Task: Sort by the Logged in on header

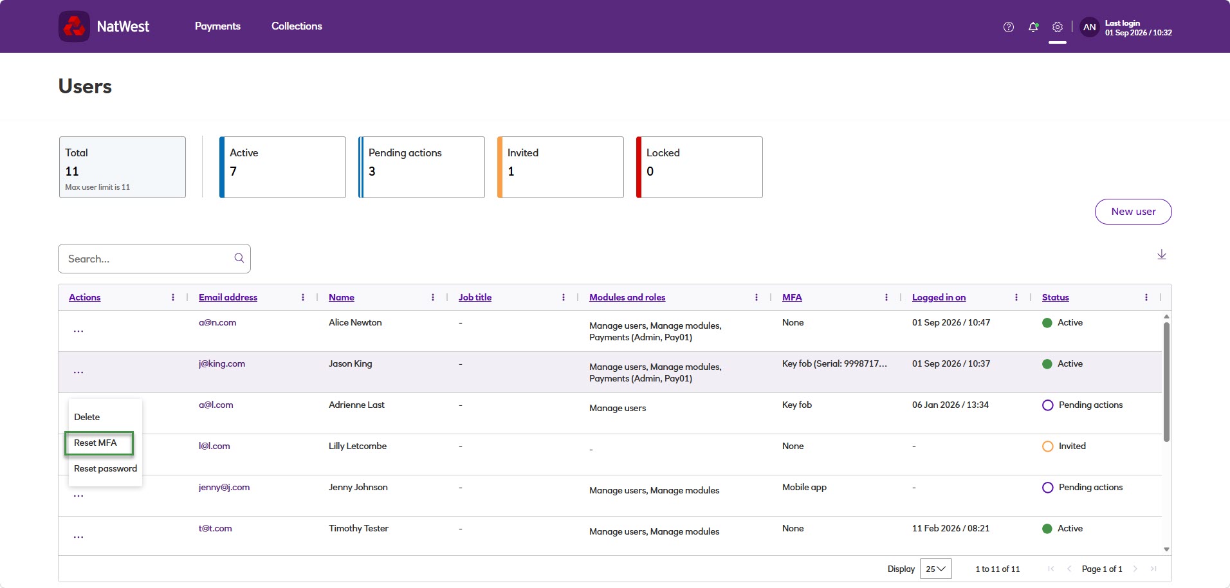Action: (939, 297)
